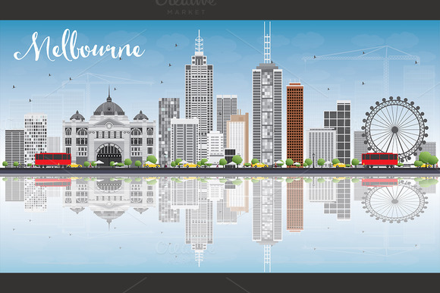The height and width of the screenshot is (293, 440).
Task: Click the Ferris wheel in the skyline
Action: (x=394, y=129)
